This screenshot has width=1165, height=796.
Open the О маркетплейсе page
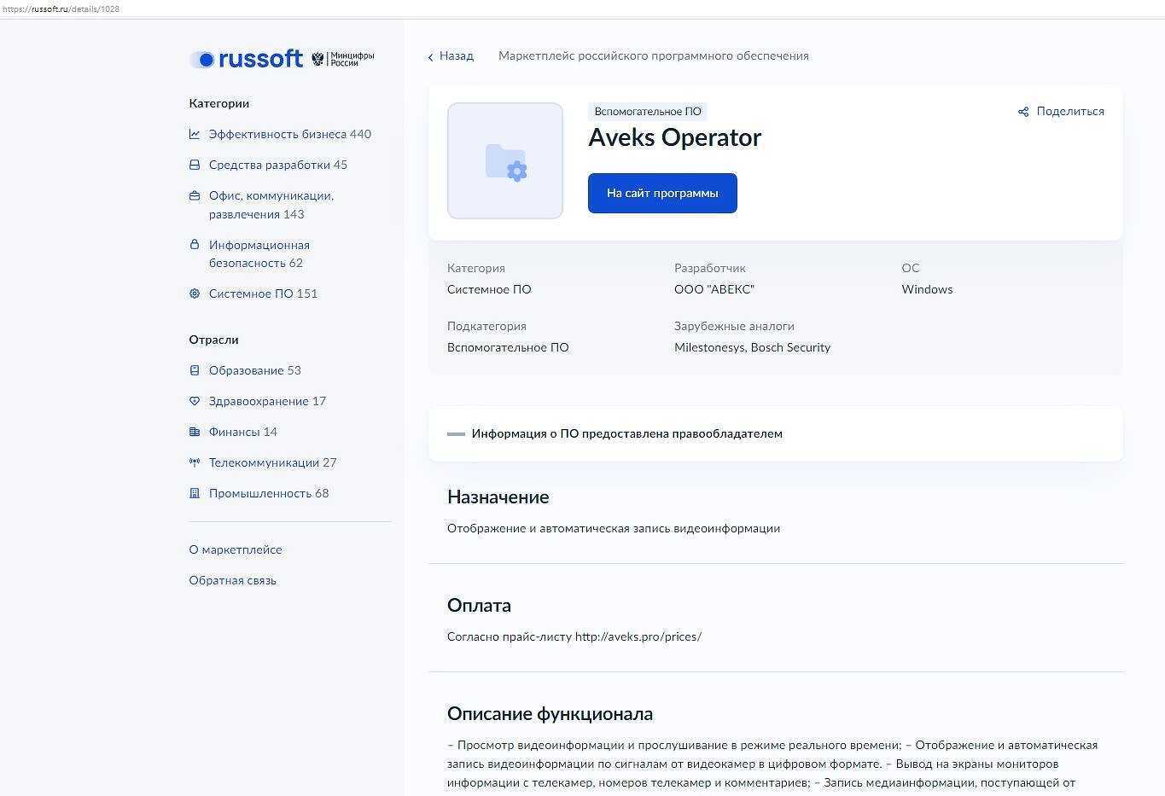[236, 549]
